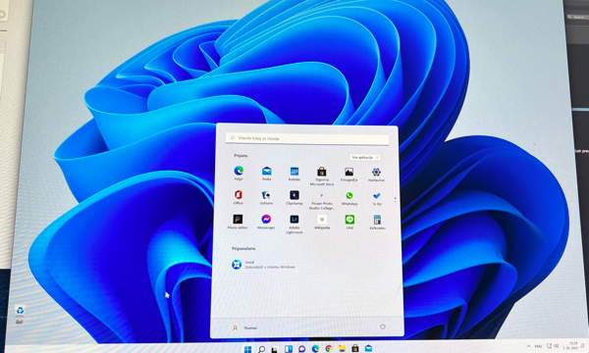Launch the Messenger app
589x353 pixels.
pyautogui.click(x=266, y=222)
